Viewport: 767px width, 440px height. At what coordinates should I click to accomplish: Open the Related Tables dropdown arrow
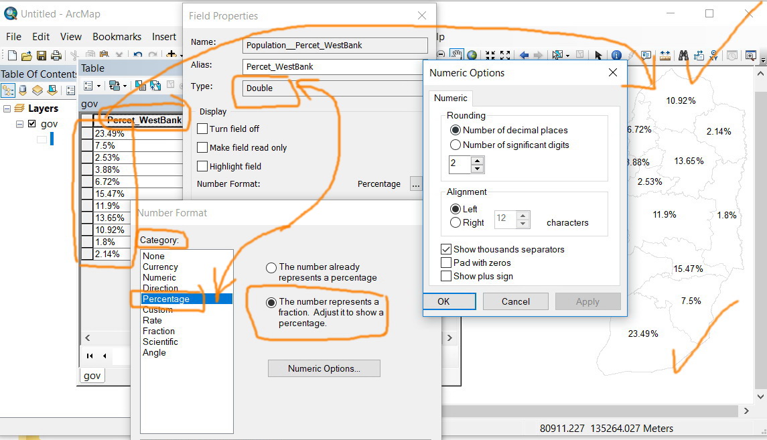[x=125, y=86]
